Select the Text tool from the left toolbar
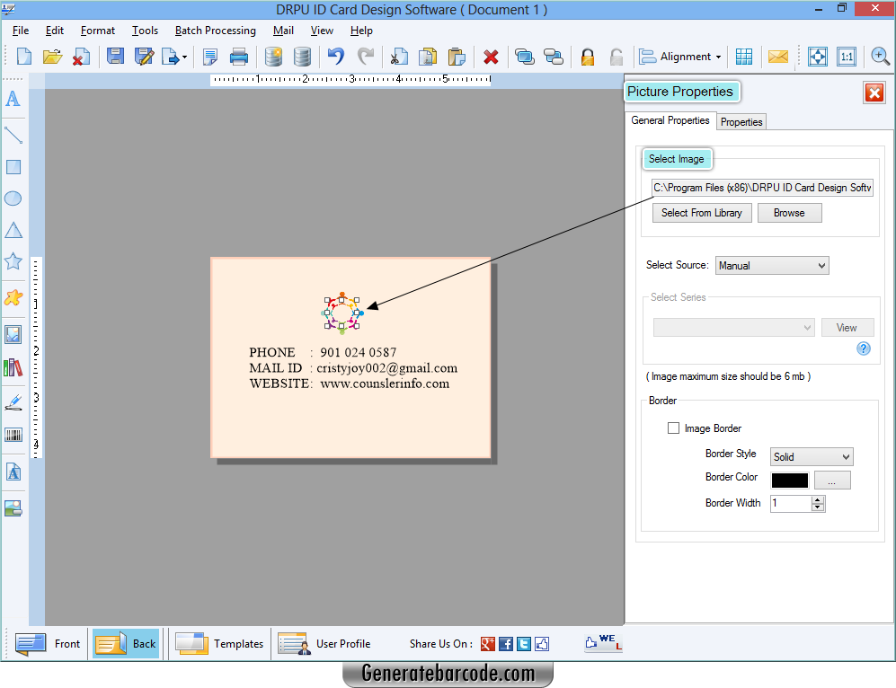The width and height of the screenshot is (896, 688). tap(13, 100)
